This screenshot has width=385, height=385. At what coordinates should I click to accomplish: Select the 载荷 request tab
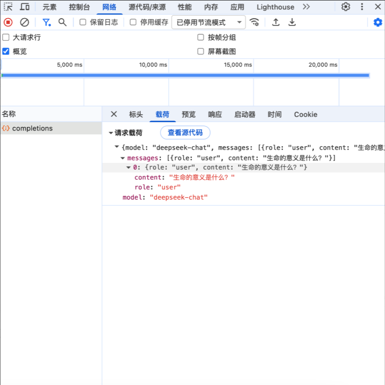[162, 114]
